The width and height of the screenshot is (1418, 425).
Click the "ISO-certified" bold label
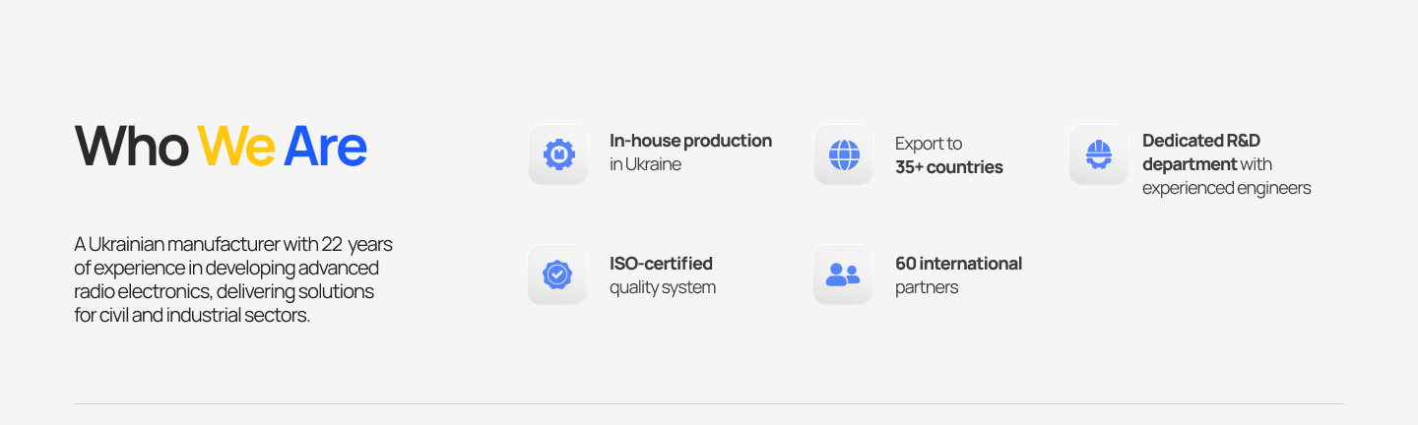(661, 264)
